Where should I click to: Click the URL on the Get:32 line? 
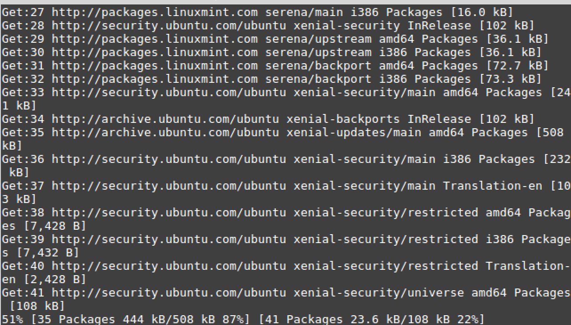point(155,79)
